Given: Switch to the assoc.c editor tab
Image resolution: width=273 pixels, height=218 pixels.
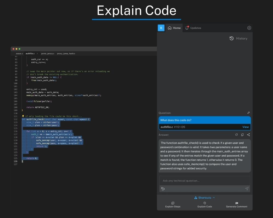Looking at the screenshot, I should point(19,53).
